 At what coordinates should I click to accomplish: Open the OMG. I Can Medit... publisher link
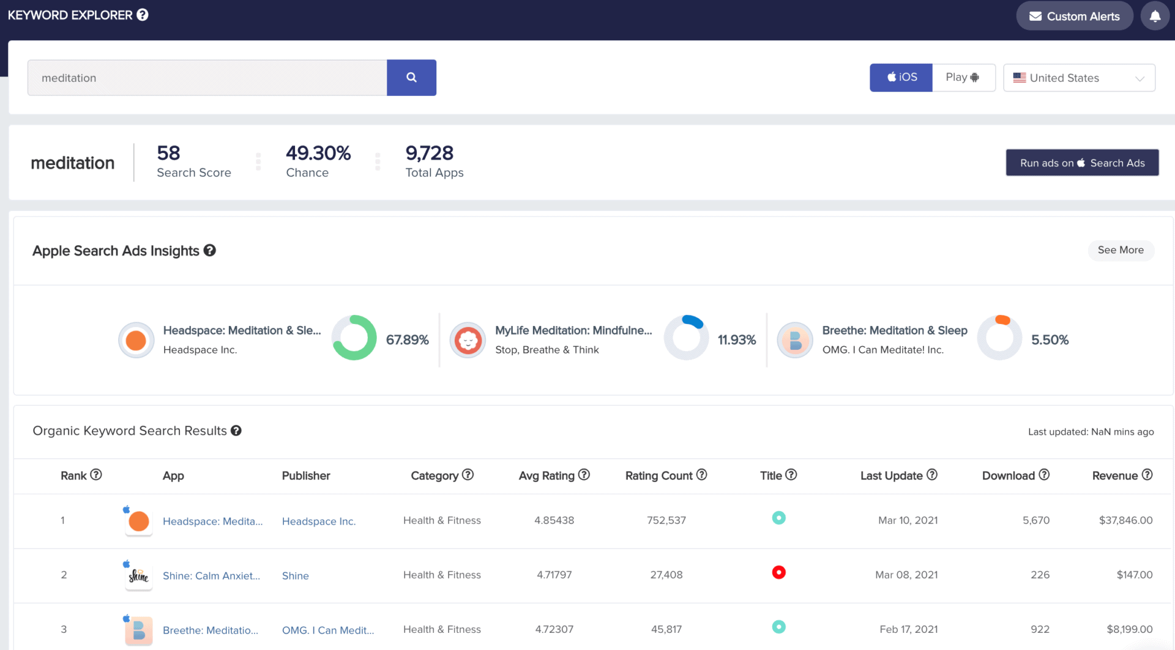tap(328, 630)
